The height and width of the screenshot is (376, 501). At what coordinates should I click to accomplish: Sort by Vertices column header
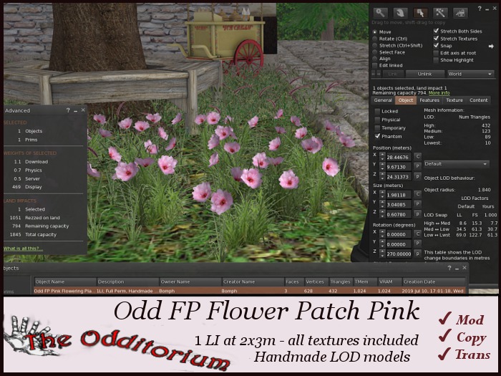316,281
